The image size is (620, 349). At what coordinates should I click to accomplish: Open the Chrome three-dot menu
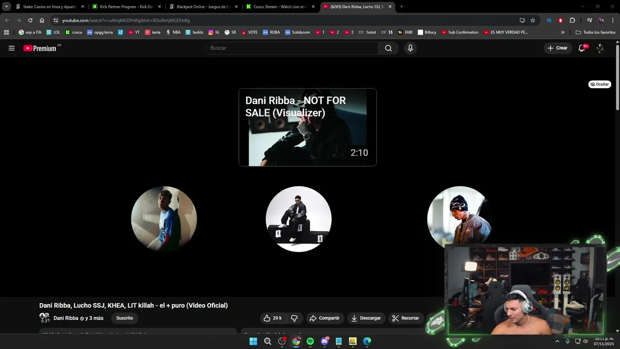612,20
